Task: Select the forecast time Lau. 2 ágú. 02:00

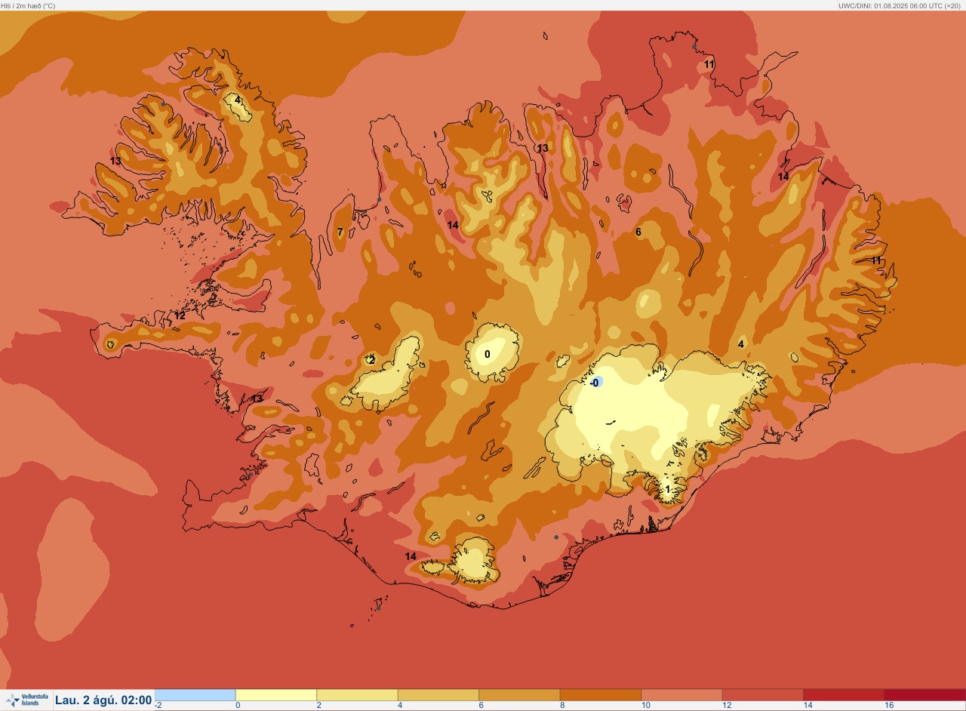Action: pyautogui.click(x=103, y=700)
